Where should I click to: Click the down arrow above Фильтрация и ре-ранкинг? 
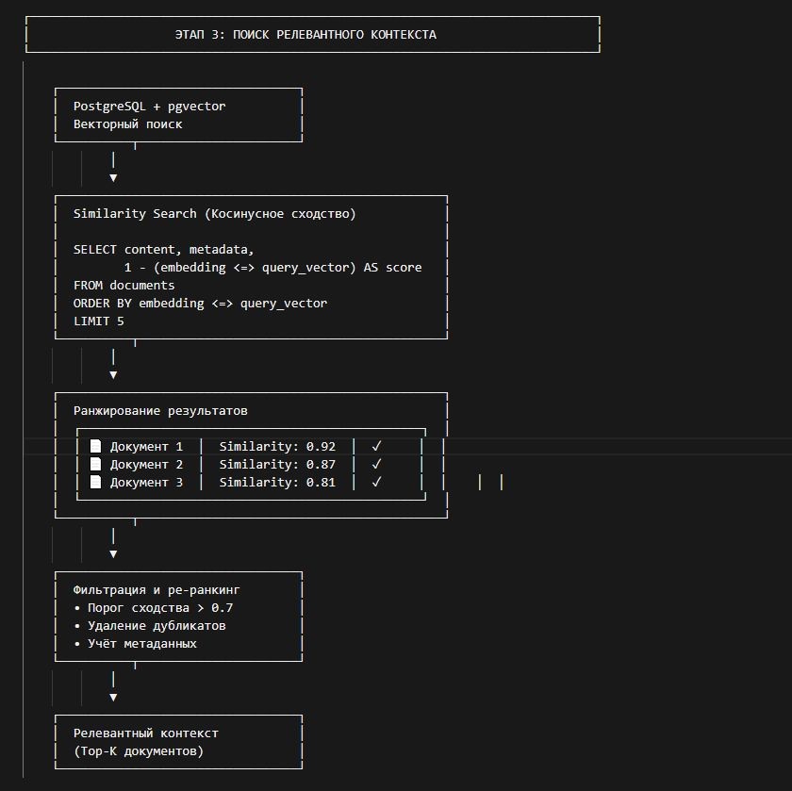(113, 553)
